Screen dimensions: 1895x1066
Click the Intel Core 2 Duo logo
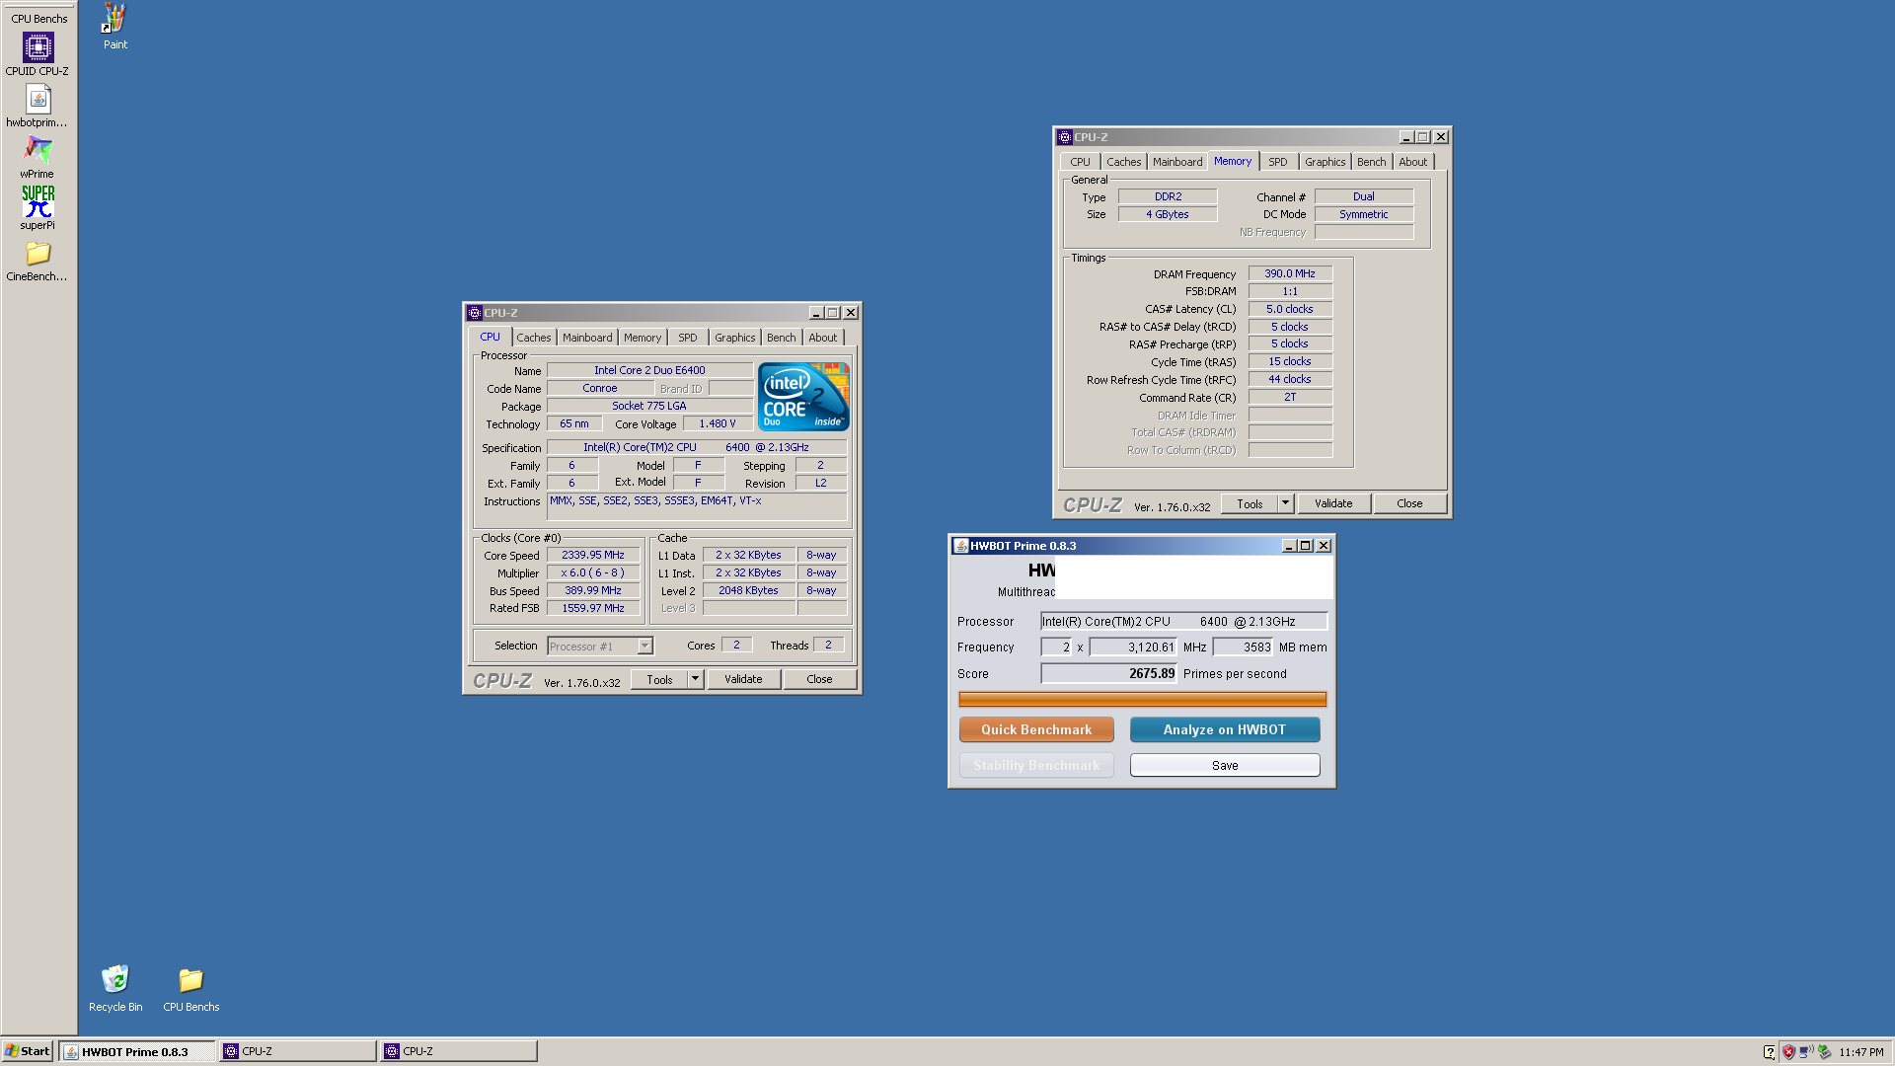(803, 397)
